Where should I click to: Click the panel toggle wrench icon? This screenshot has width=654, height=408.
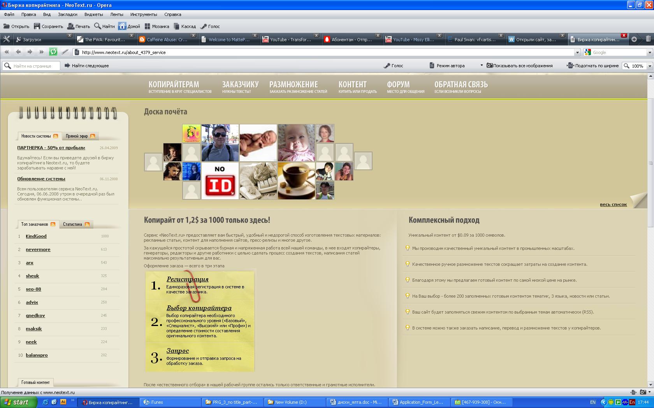(6, 39)
